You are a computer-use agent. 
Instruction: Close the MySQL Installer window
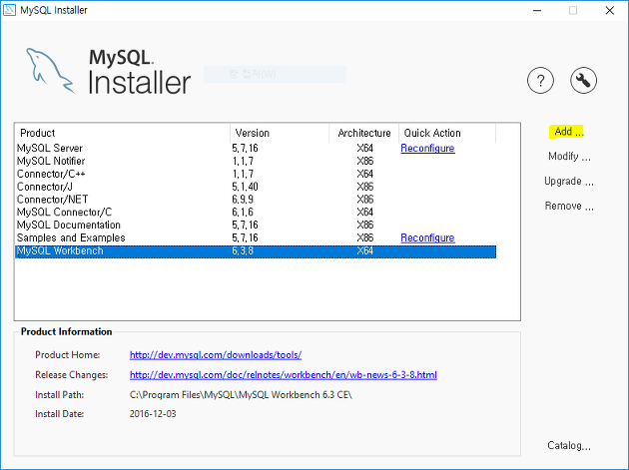[x=610, y=10]
